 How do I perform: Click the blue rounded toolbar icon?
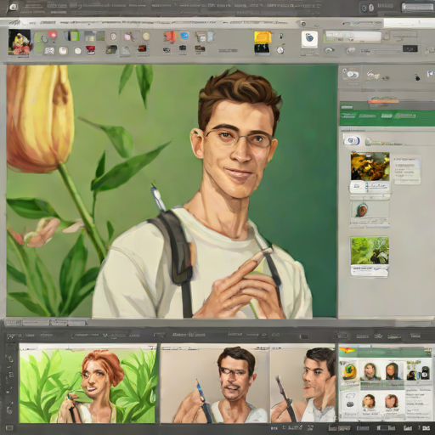[x=184, y=36]
